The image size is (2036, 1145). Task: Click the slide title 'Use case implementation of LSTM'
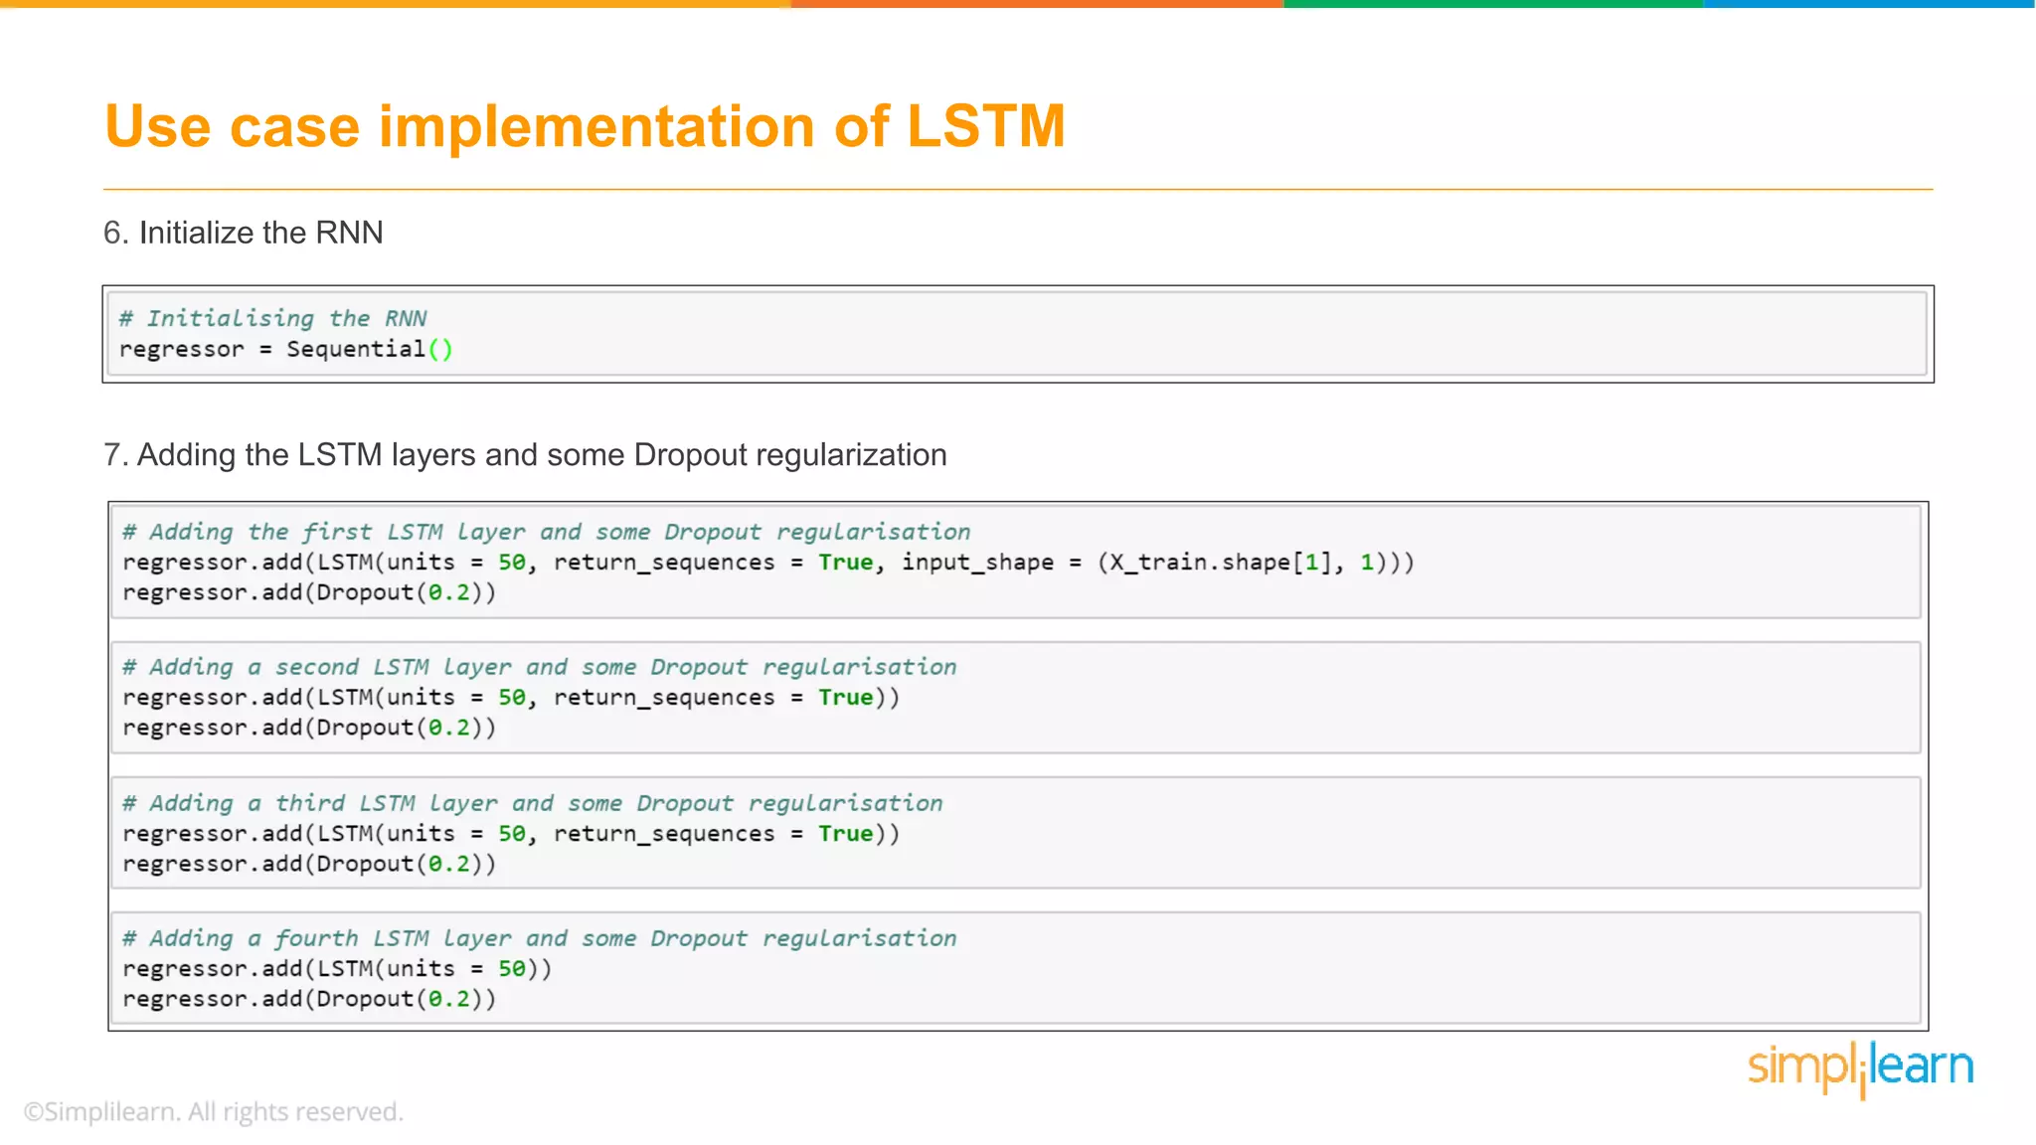click(585, 126)
